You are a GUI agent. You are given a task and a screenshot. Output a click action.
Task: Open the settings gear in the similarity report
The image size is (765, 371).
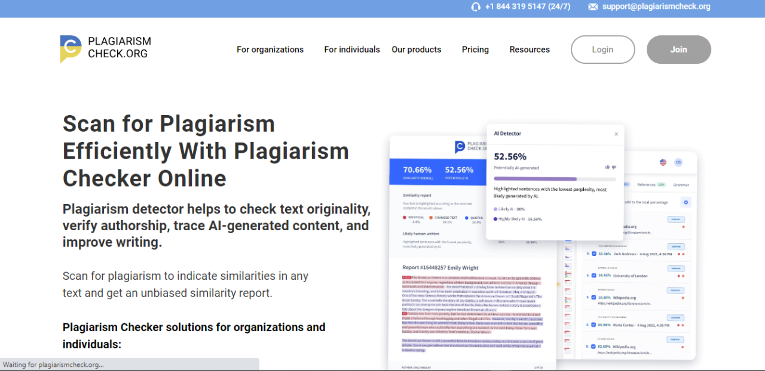point(686,202)
